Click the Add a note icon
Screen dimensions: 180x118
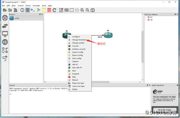61,10
